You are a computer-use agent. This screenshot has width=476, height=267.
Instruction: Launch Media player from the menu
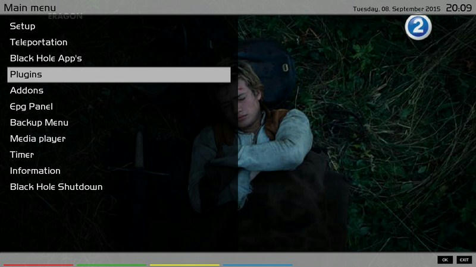tap(118, 139)
